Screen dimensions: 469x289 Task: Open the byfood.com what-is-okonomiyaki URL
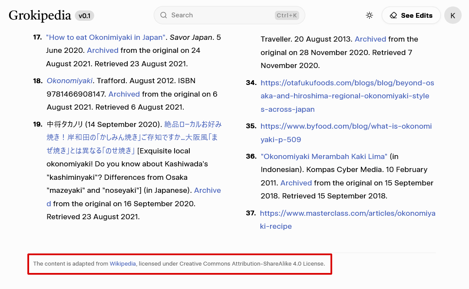tap(346, 126)
